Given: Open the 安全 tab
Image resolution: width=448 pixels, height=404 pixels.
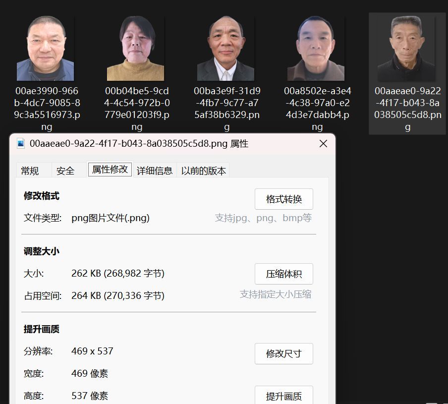Looking at the screenshot, I should tap(65, 170).
